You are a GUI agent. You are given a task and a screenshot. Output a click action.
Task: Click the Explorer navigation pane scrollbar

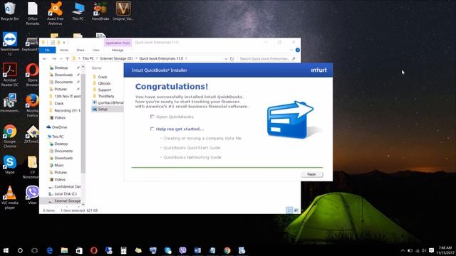(83, 123)
